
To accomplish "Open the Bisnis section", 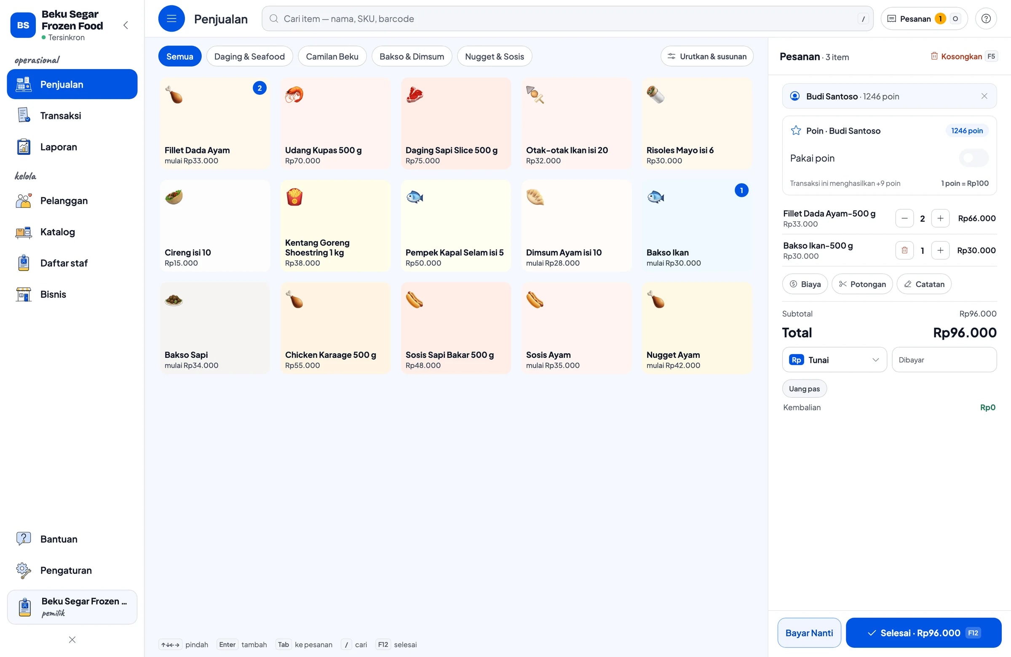I will point(72,294).
